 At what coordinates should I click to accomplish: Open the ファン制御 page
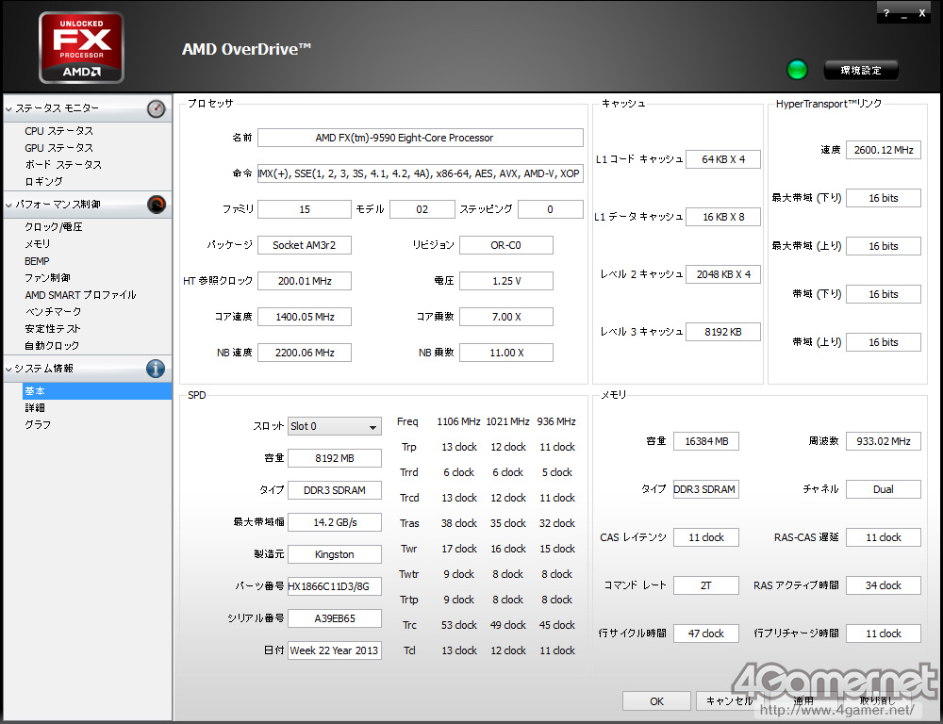click(47, 278)
